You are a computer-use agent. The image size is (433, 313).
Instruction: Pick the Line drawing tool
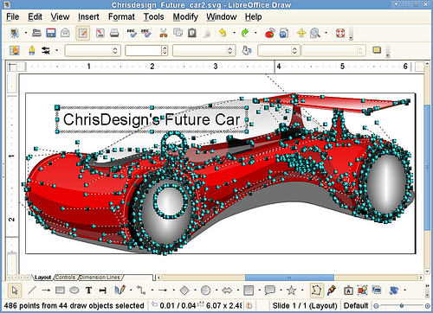[x=32, y=290]
